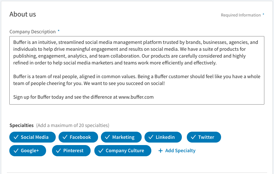Toggle the Google+ specialty pill
Viewport: 274px width, 174px height.
click(x=28, y=151)
